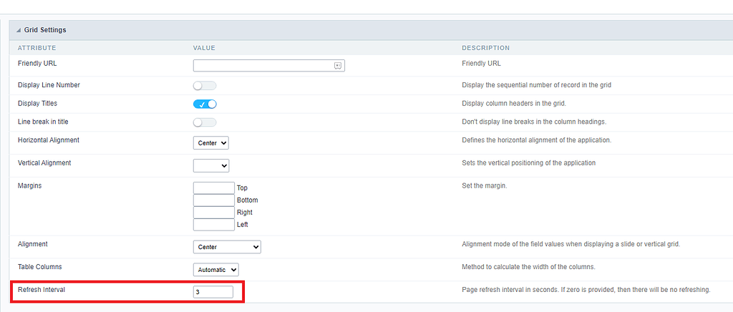Viewport: 733px width, 312px height.
Task: Click the ATTRIBUTE column header
Action: [37, 48]
